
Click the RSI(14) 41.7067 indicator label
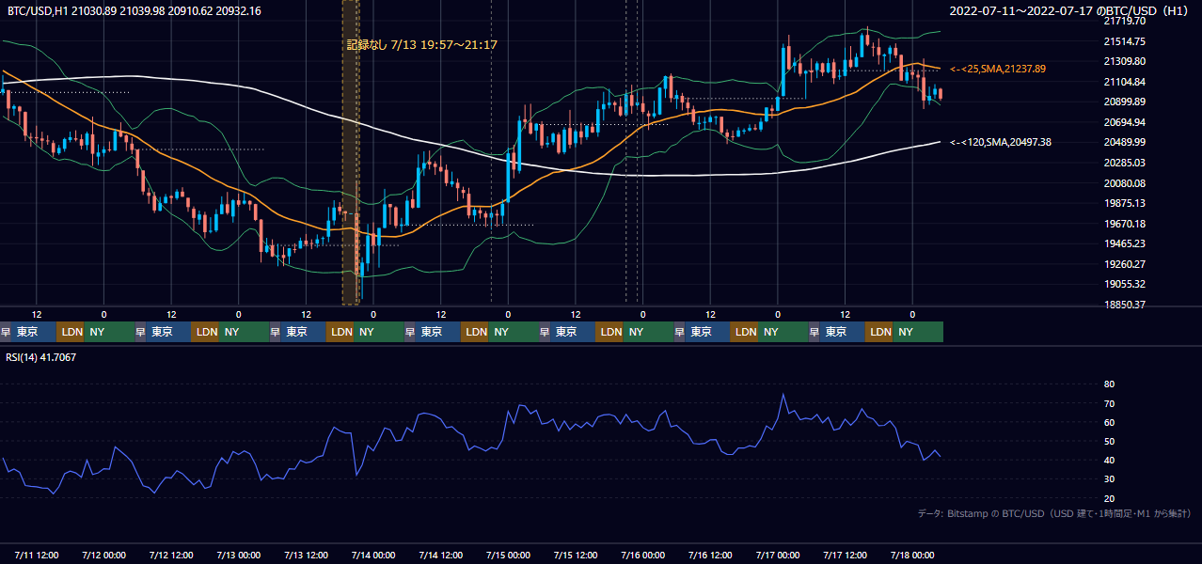pos(41,357)
